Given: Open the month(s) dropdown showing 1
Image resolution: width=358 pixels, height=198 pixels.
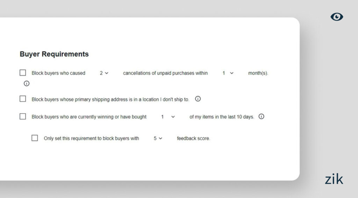Looking at the screenshot, I should [x=228, y=73].
